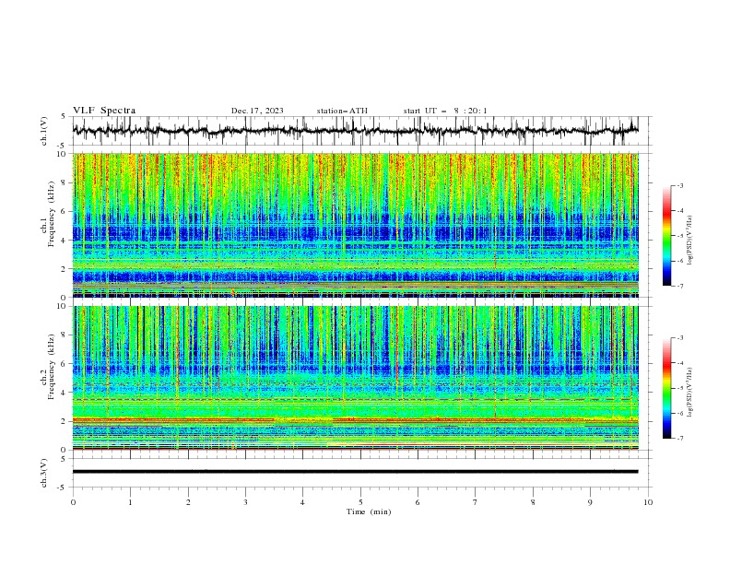
Task: Click the "ch.3(V)" axis label
Action: pos(44,473)
